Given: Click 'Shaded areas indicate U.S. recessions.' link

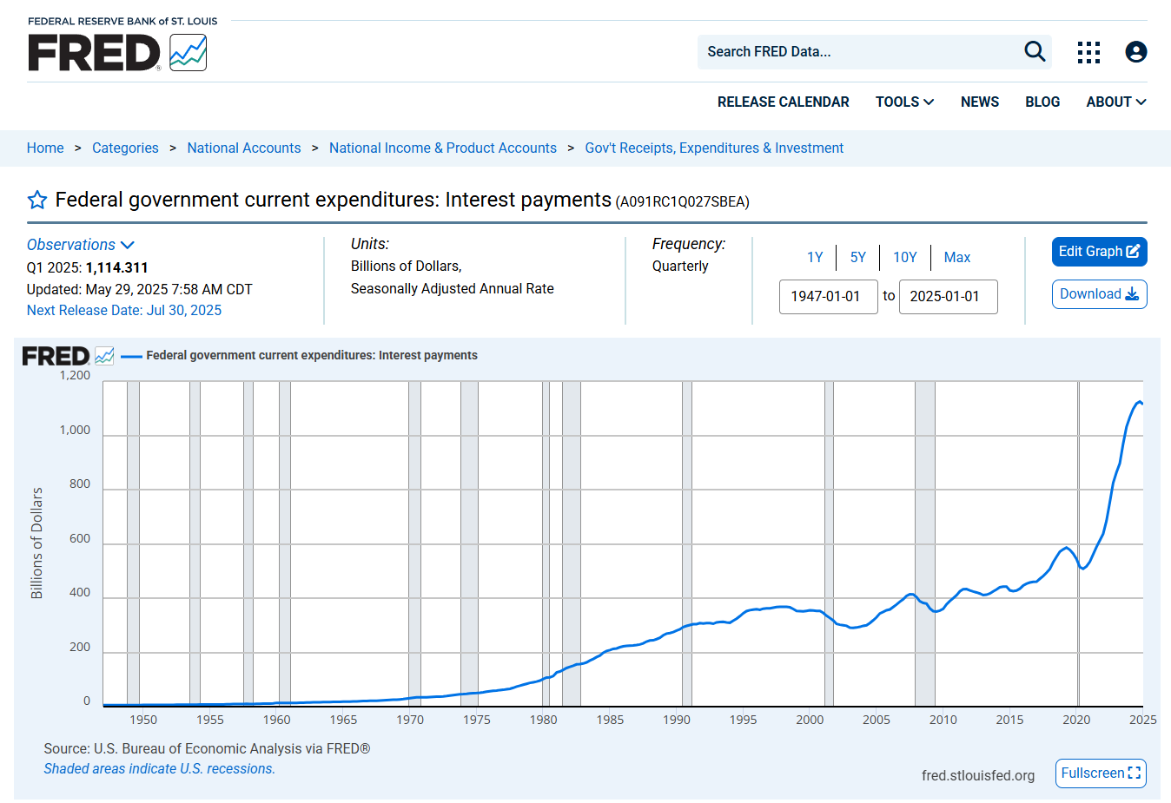Looking at the screenshot, I should (160, 768).
